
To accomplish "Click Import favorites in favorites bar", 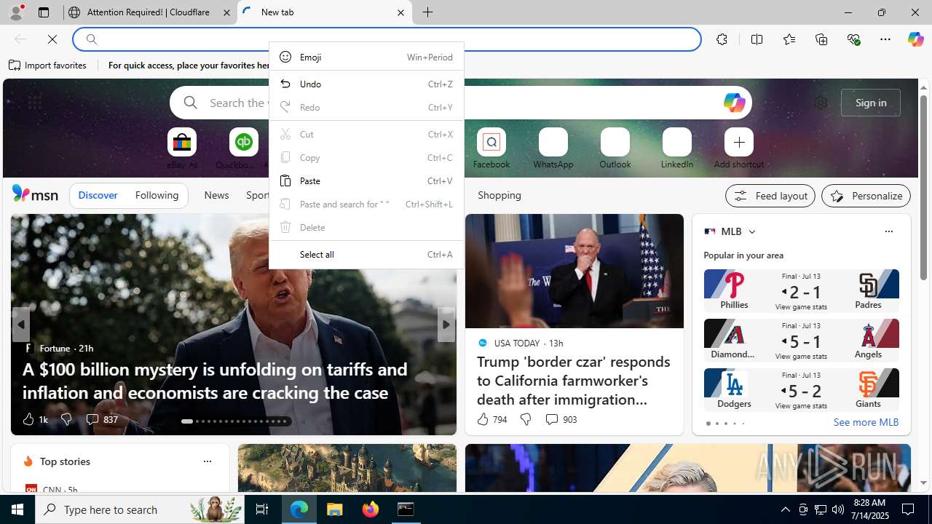I will (47, 65).
